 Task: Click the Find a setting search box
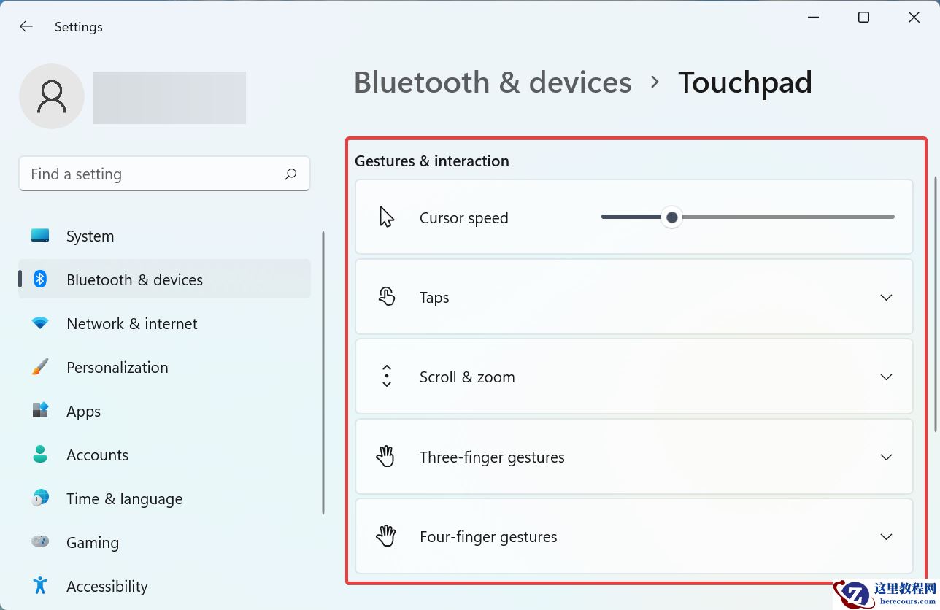click(x=153, y=174)
